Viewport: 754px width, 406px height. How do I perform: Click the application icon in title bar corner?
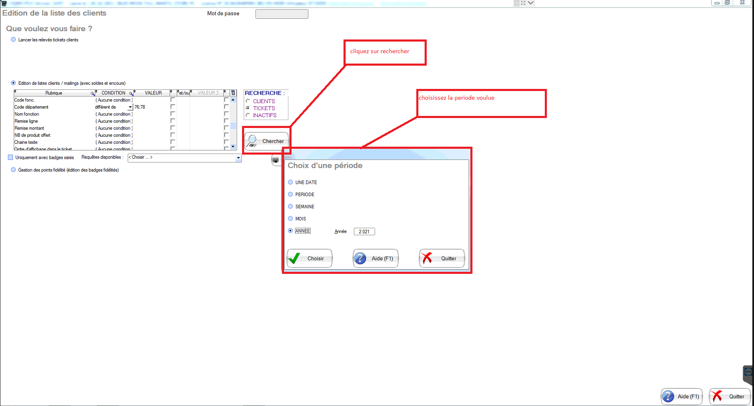point(4,3)
